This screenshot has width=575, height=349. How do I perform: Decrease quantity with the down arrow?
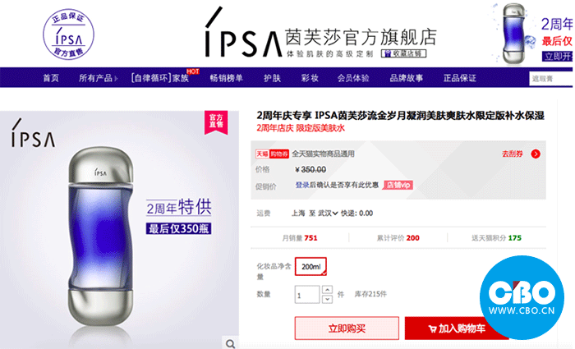[x=327, y=299]
